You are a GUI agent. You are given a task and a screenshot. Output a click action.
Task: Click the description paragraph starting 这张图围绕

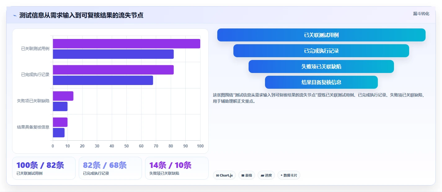319,98
